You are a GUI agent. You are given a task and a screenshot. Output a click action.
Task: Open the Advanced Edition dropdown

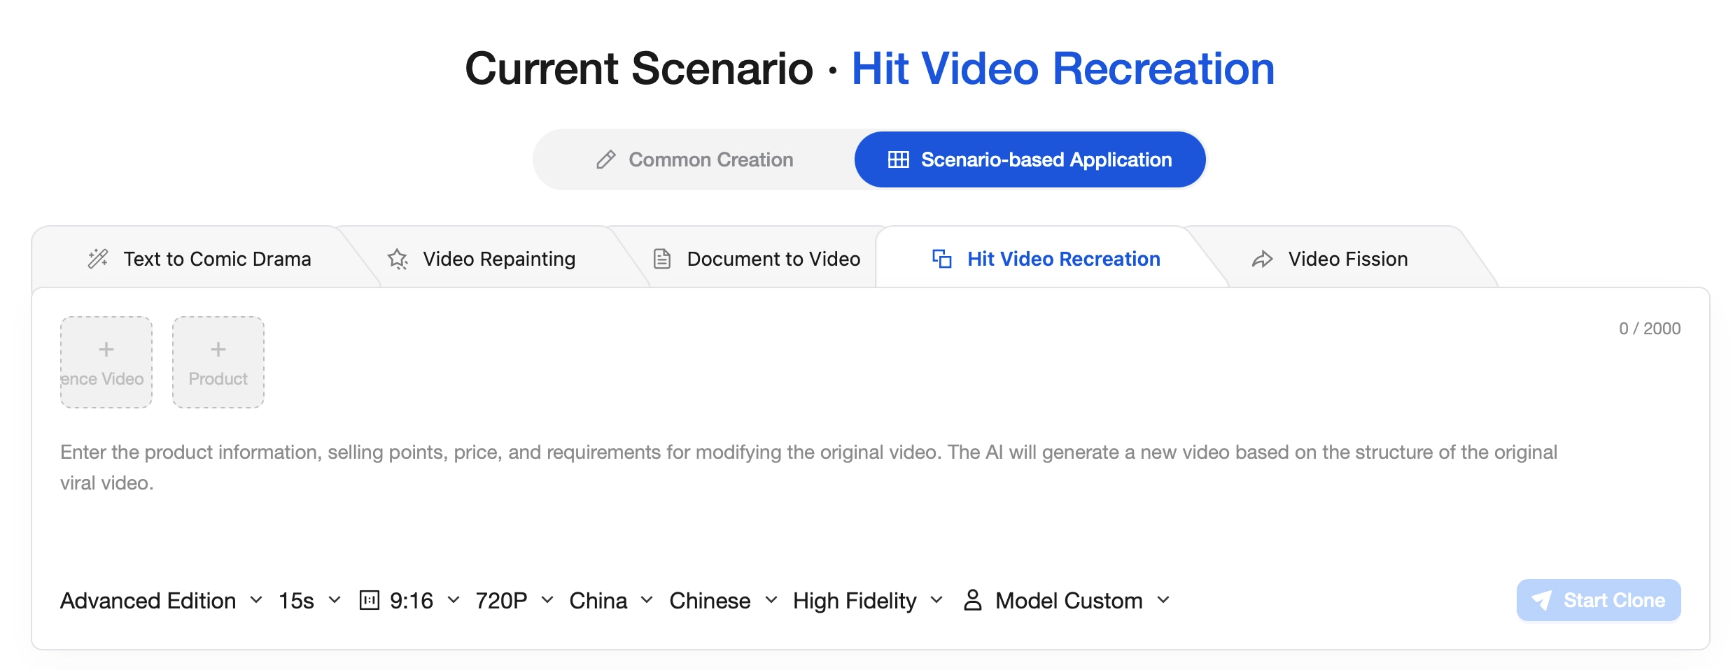(x=162, y=601)
